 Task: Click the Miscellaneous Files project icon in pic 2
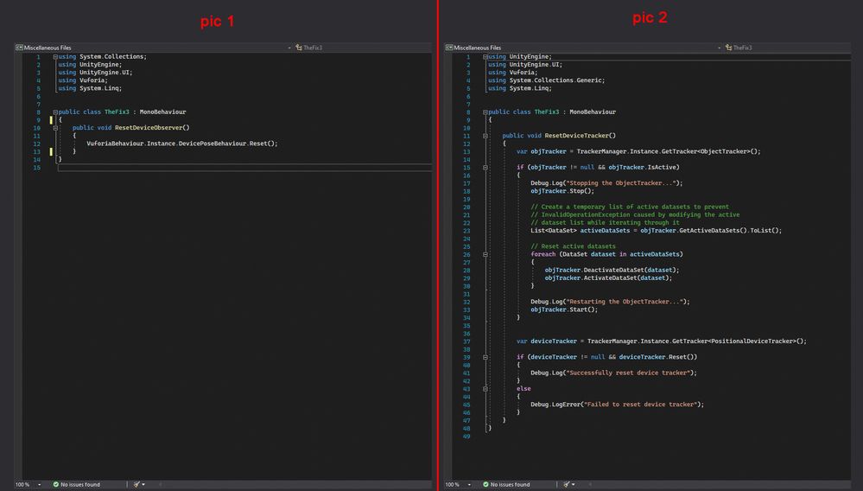coord(449,48)
